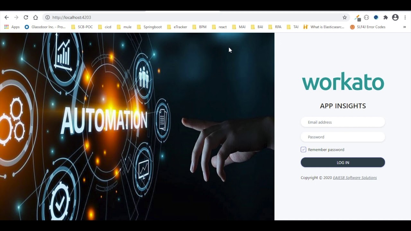Viewport: 411px width, 231px height.
Task: Click the workato logo
Action: (x=343, y=82)
